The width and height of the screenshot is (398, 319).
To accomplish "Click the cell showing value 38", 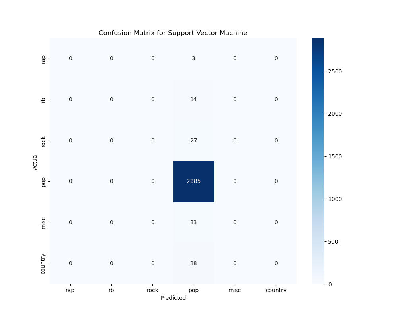I will point(193,263).
